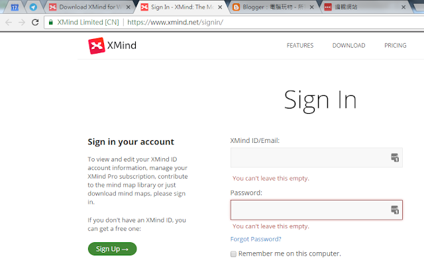Close the Download XMind tab
The width and height of the screenshot is (424, 274).
[x=128, y=7]
